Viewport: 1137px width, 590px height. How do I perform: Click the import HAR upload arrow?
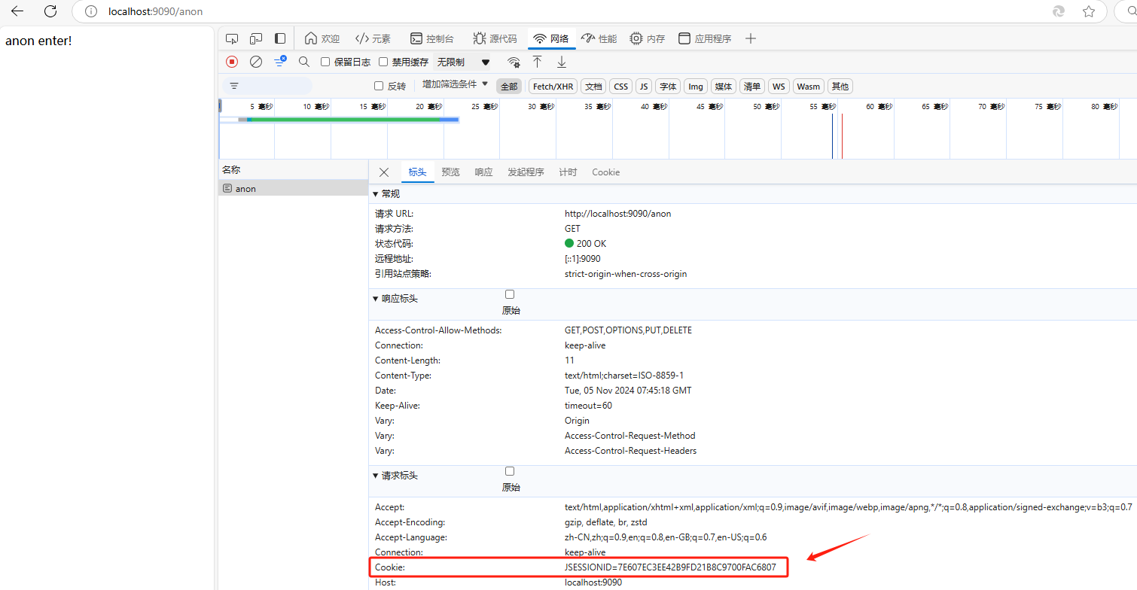pos(537,62)
